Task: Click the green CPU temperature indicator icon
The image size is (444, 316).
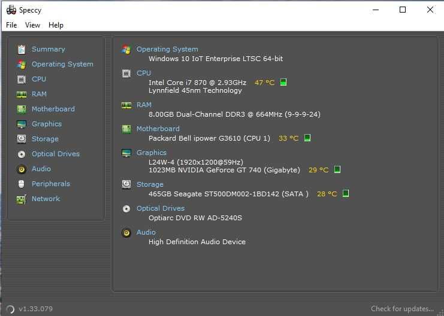Action: point(283,82)
